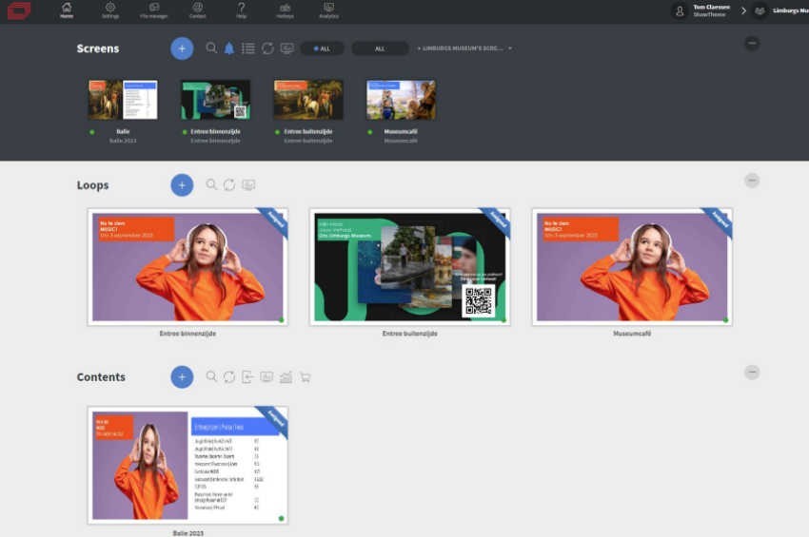809x537 pixels.
Task: Open the Entree binnenzijde loop card
Action: (x=187, y=267)
